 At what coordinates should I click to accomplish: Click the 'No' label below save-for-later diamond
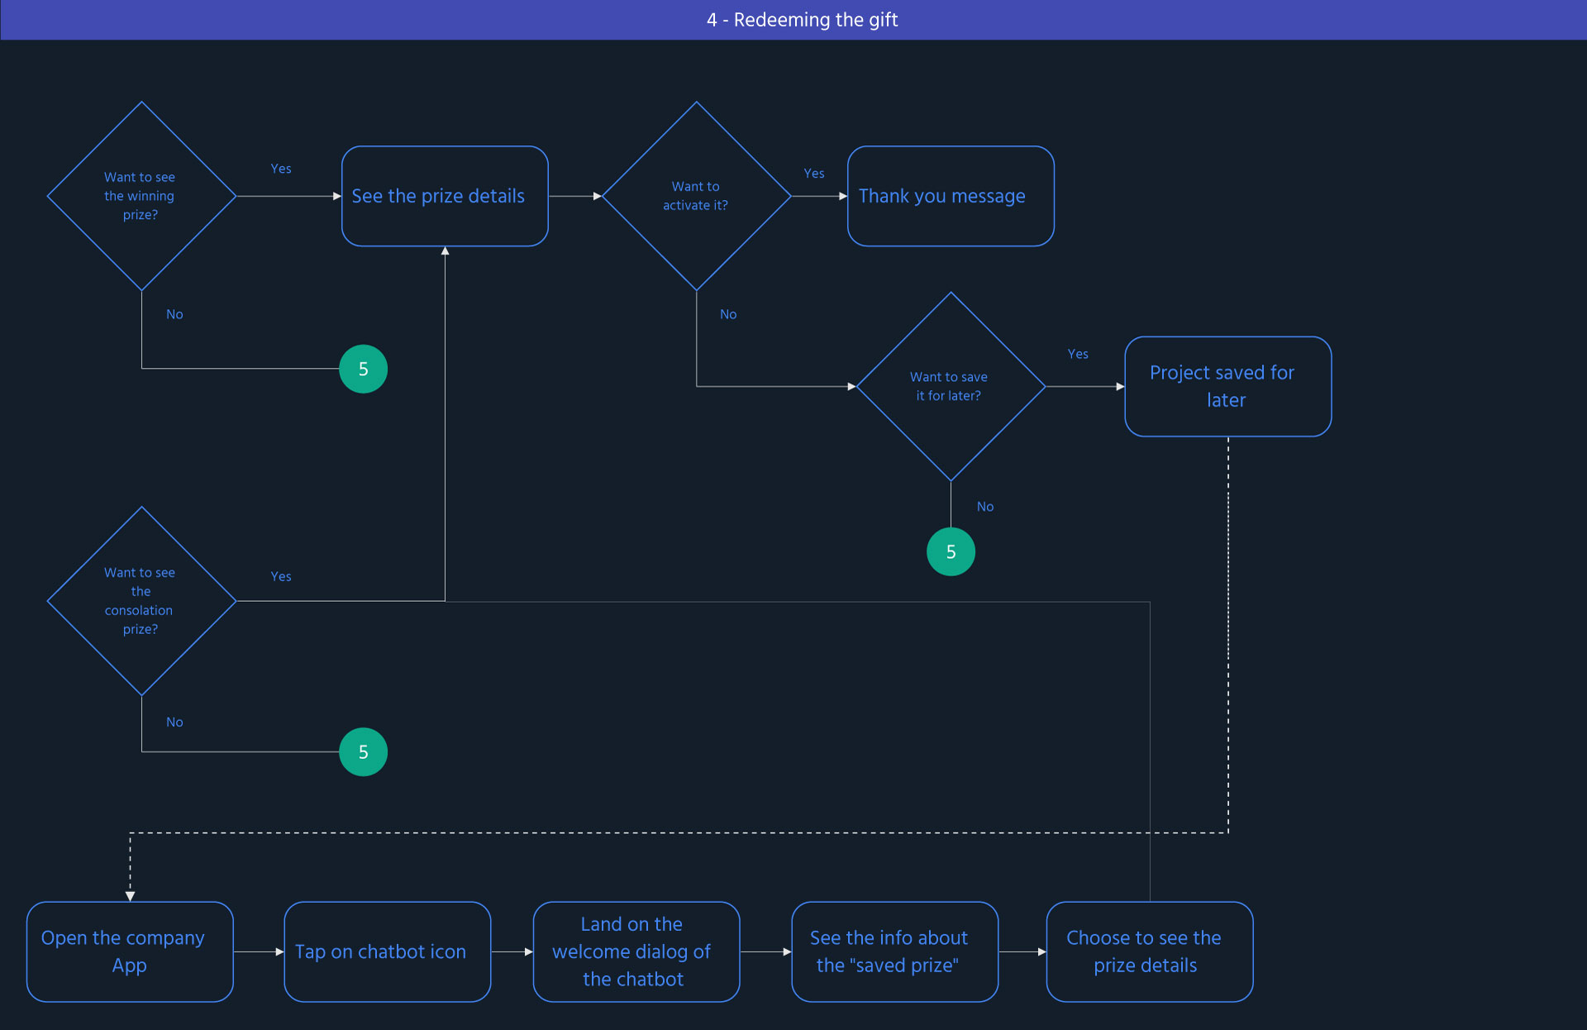coord(985,507)
